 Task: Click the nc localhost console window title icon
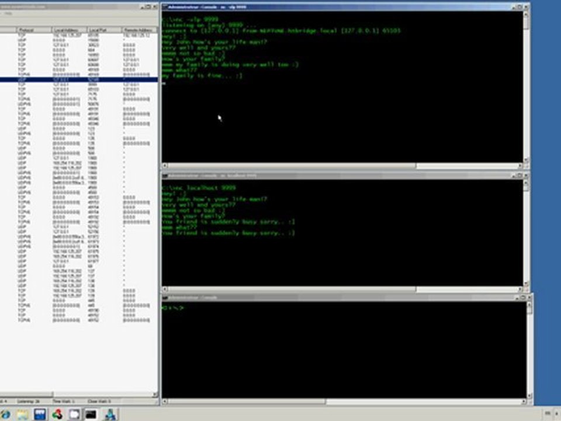[x=165, y=176]
